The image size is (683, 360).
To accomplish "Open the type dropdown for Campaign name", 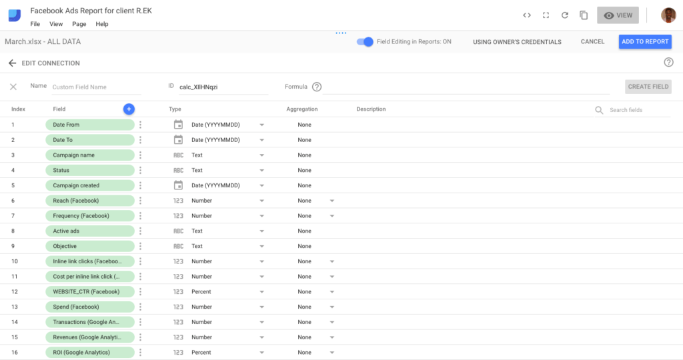I will coord(261,155).
